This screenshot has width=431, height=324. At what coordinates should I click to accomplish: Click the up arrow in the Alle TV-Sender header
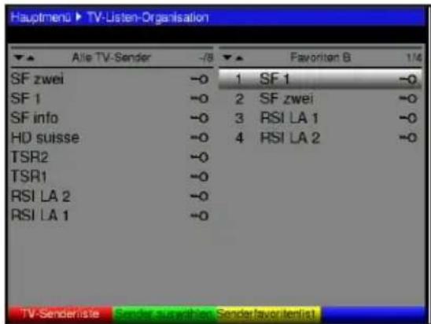[31, 58]
